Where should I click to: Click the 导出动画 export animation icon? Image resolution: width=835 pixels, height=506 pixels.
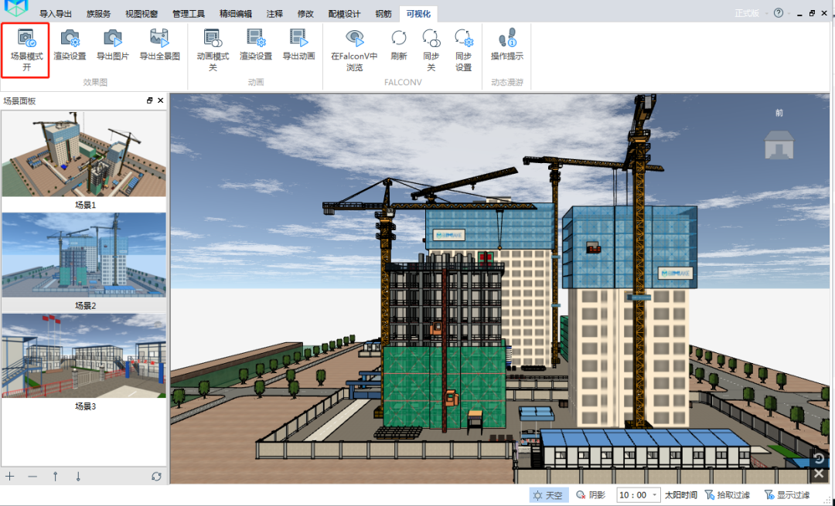[x=298, y=48]
